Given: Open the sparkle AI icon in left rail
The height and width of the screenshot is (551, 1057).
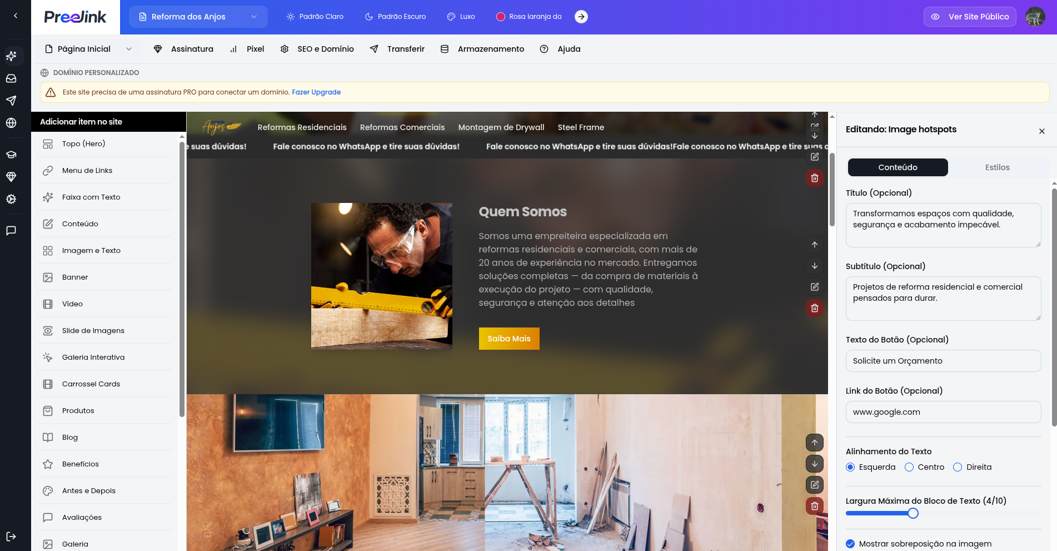Looking at the screenshot, I should click(11, 56).
